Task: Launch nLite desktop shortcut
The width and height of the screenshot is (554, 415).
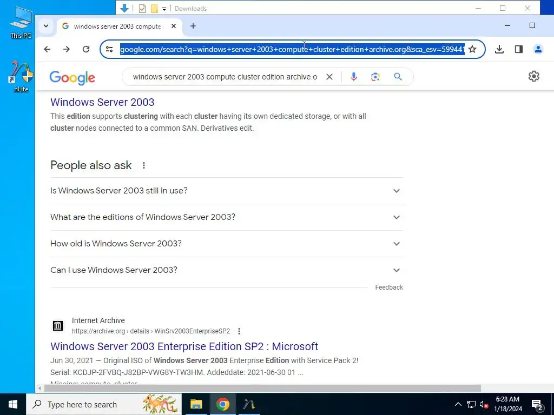Action: (21, 76)
